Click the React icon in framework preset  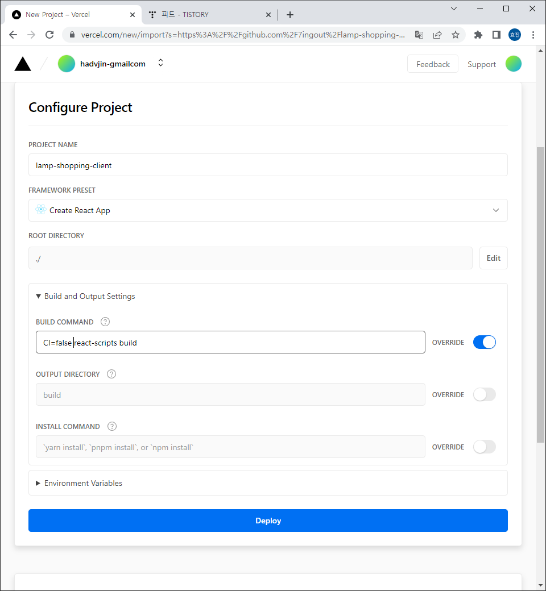[41, 210]
